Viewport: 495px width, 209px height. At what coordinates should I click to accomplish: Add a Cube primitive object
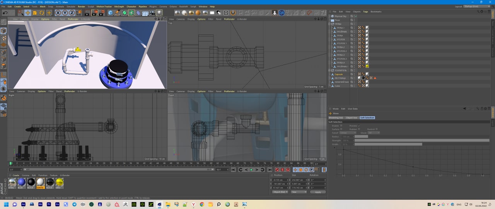[111, 13]
